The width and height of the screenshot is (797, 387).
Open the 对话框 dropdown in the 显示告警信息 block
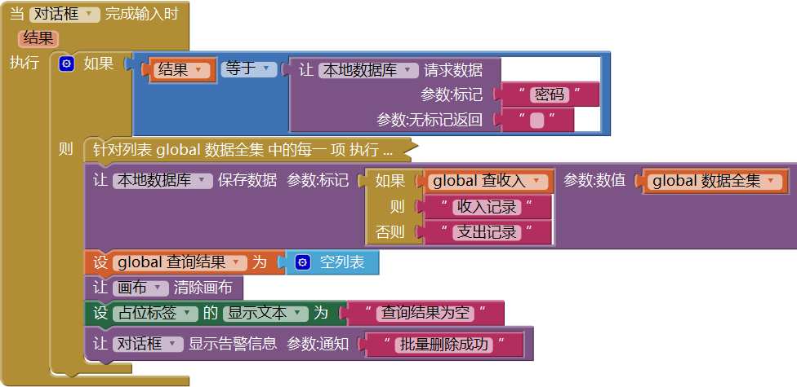pyautogui.click(x=147, y=343)
